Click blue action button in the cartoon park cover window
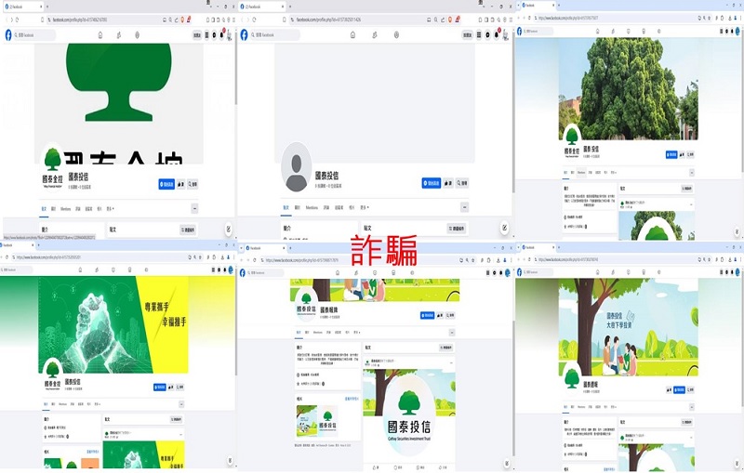Viewport: 744px width, 473px height. (x=680, y=389)
